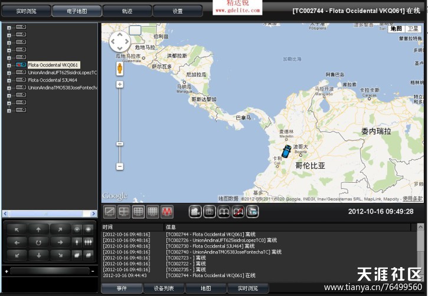Switch to the bottom 实时浏览 tab
428x296 pixels.
coord(248,288)
